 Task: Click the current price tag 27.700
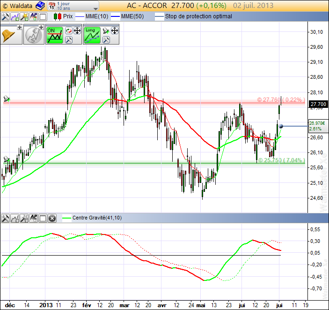[x=318, y=104]
